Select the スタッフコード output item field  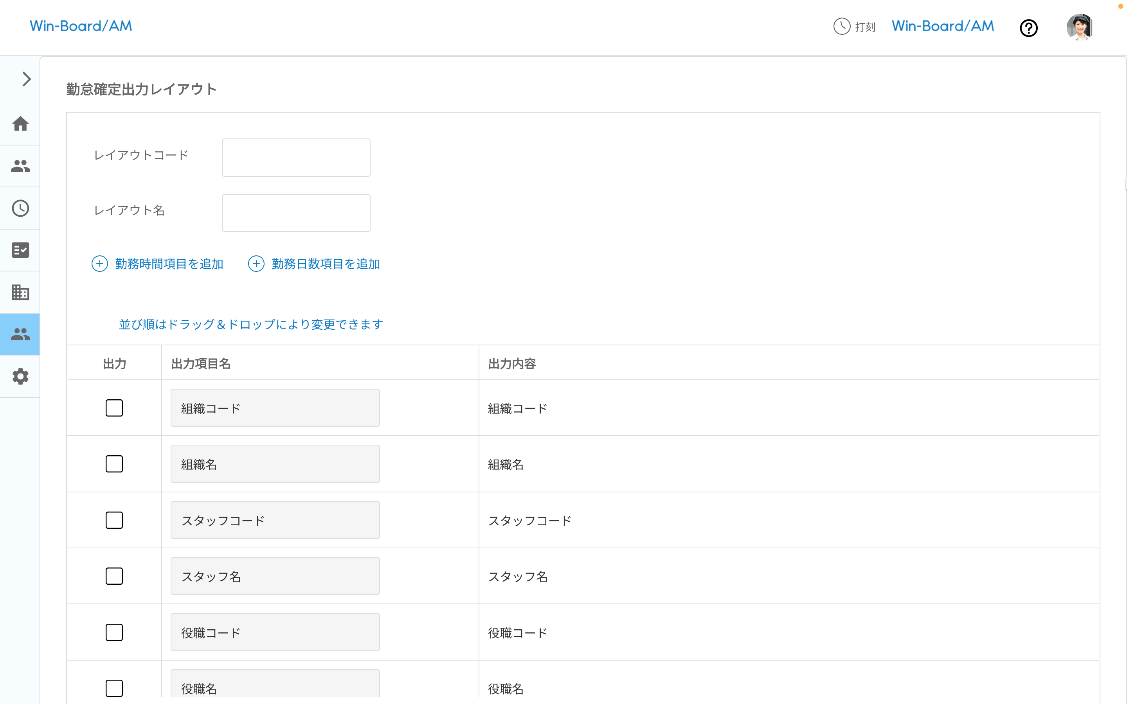pyautogui.click(x=275, y=520)
